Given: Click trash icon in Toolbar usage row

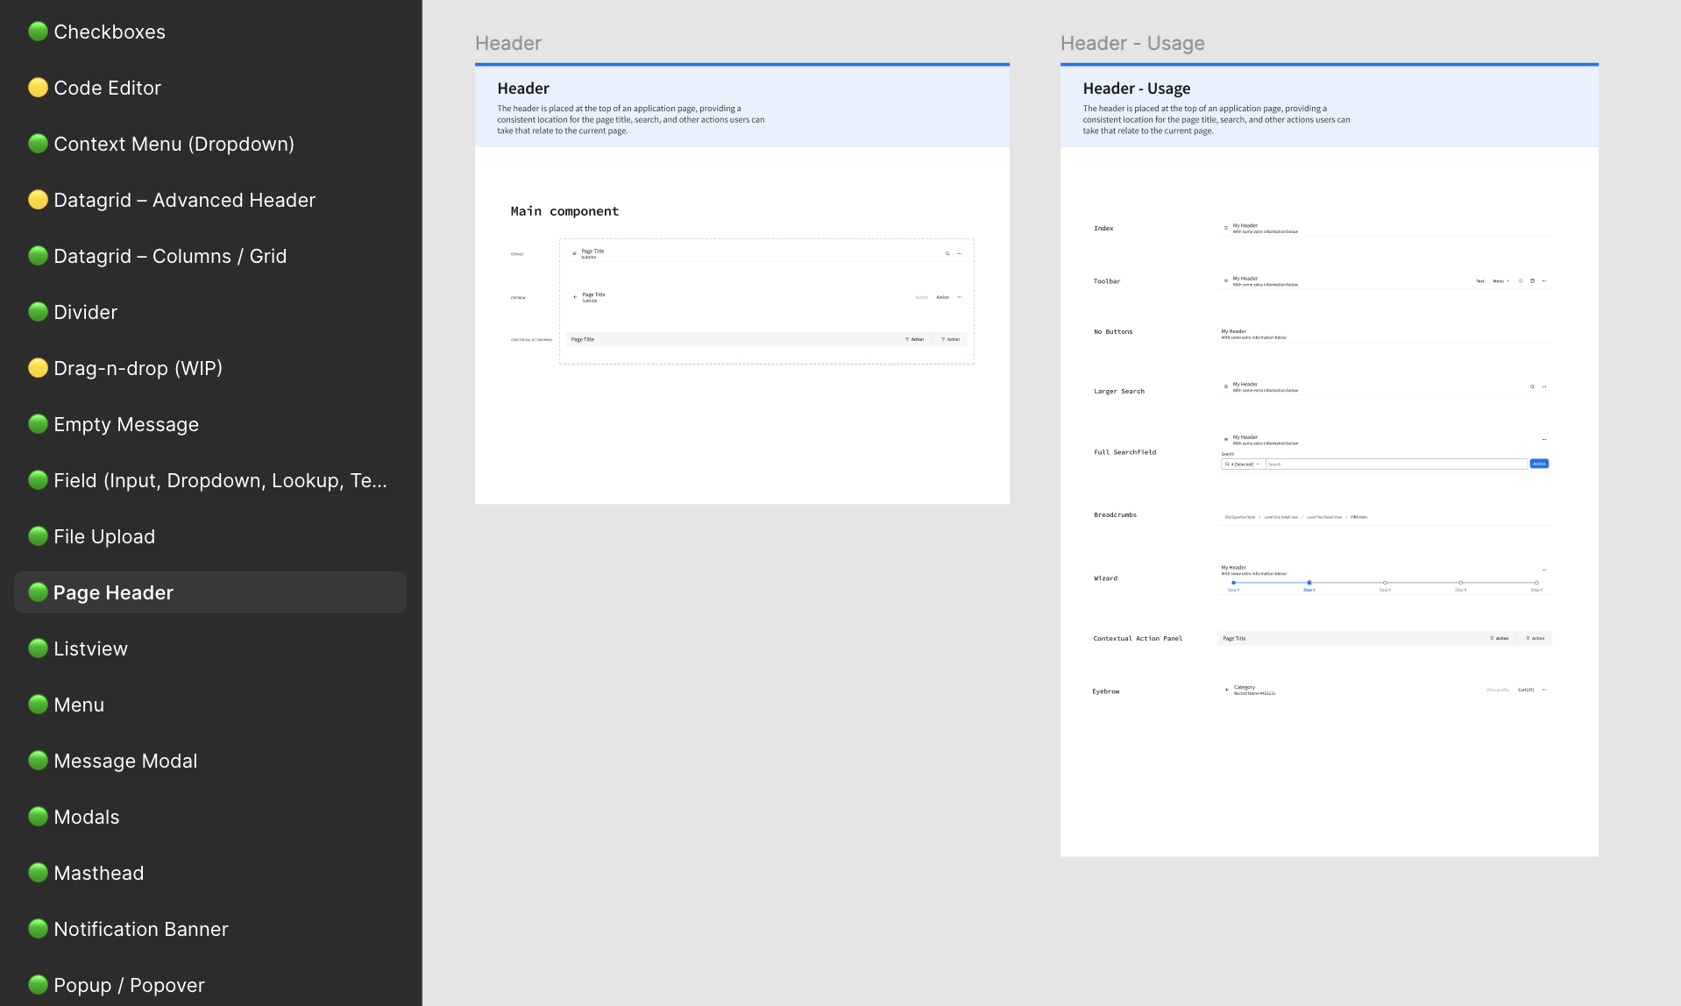Looking at the screenshot, I should coord(1532,281).
